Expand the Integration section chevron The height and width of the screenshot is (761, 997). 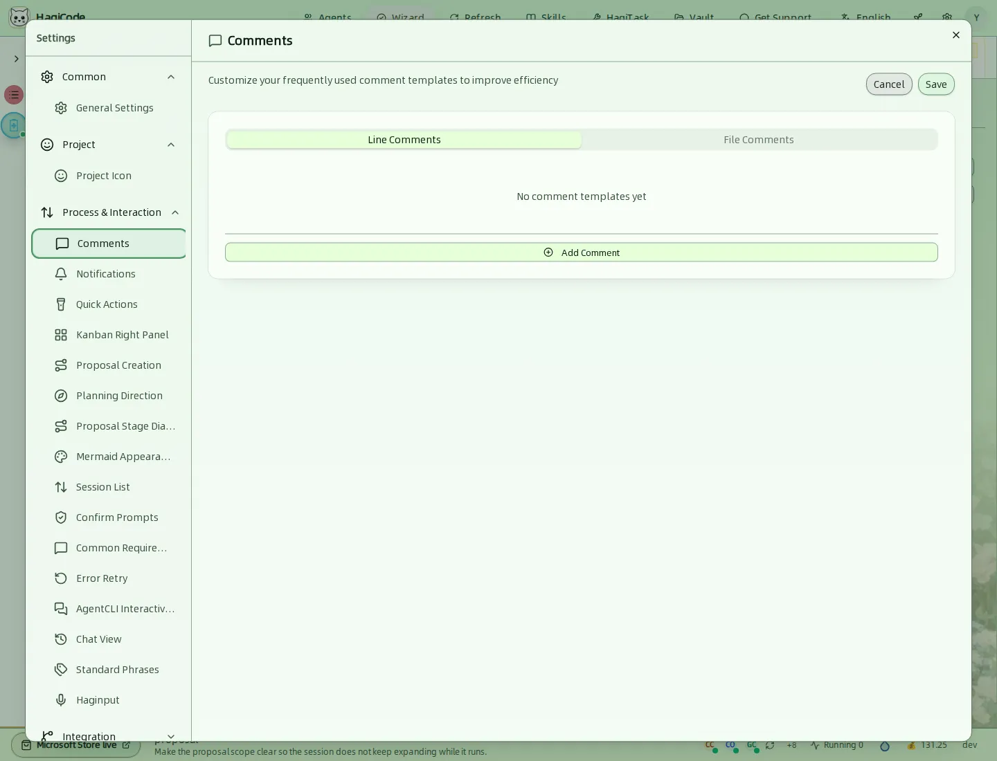click(x=171, y=736)
